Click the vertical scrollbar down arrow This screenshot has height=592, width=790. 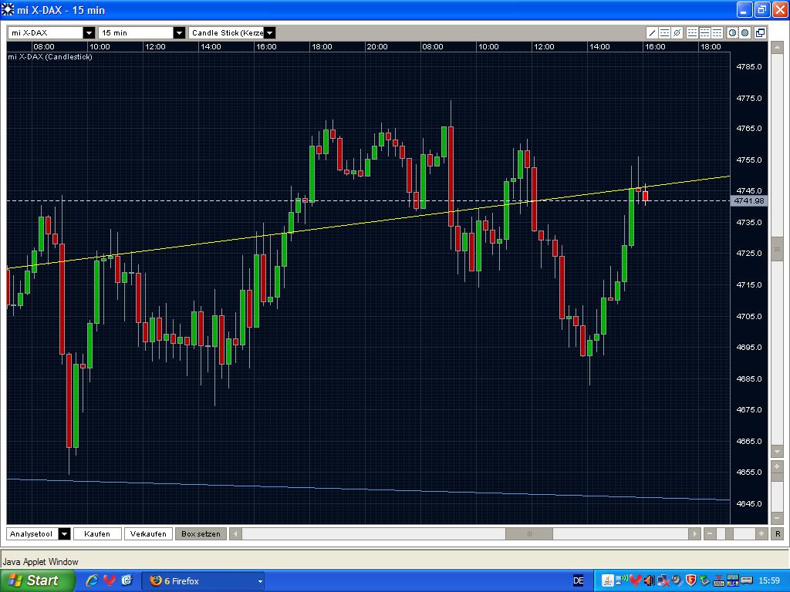point(777,451)
